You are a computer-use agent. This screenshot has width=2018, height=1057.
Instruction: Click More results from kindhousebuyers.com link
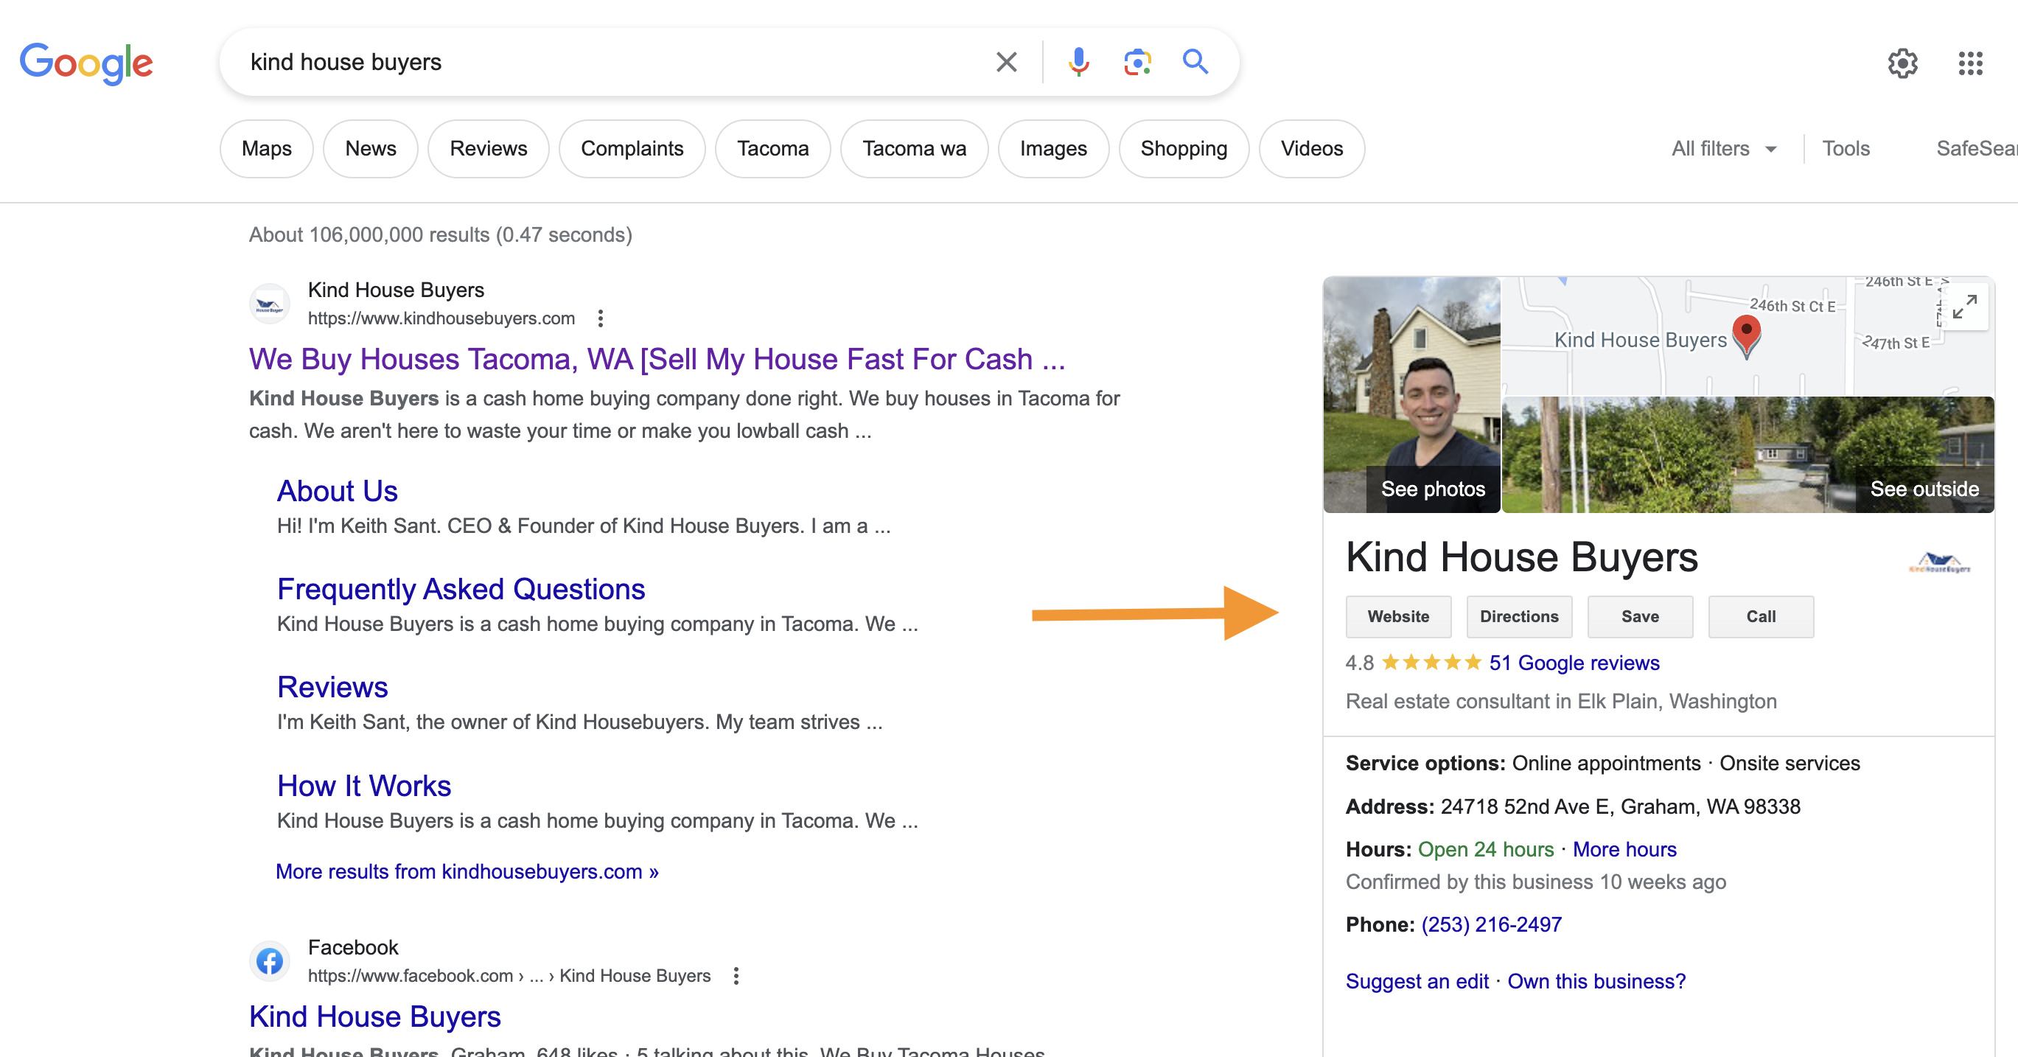pyautogui.click(x=467, y=873)
